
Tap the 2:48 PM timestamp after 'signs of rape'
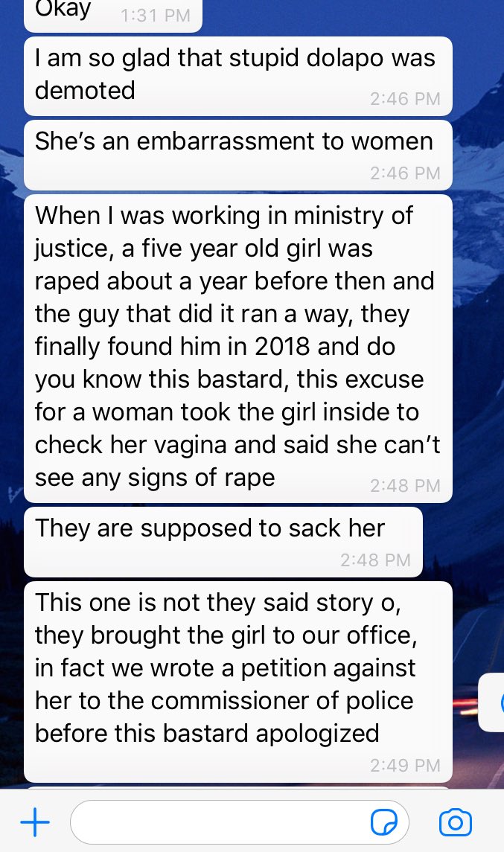point(405,485)
